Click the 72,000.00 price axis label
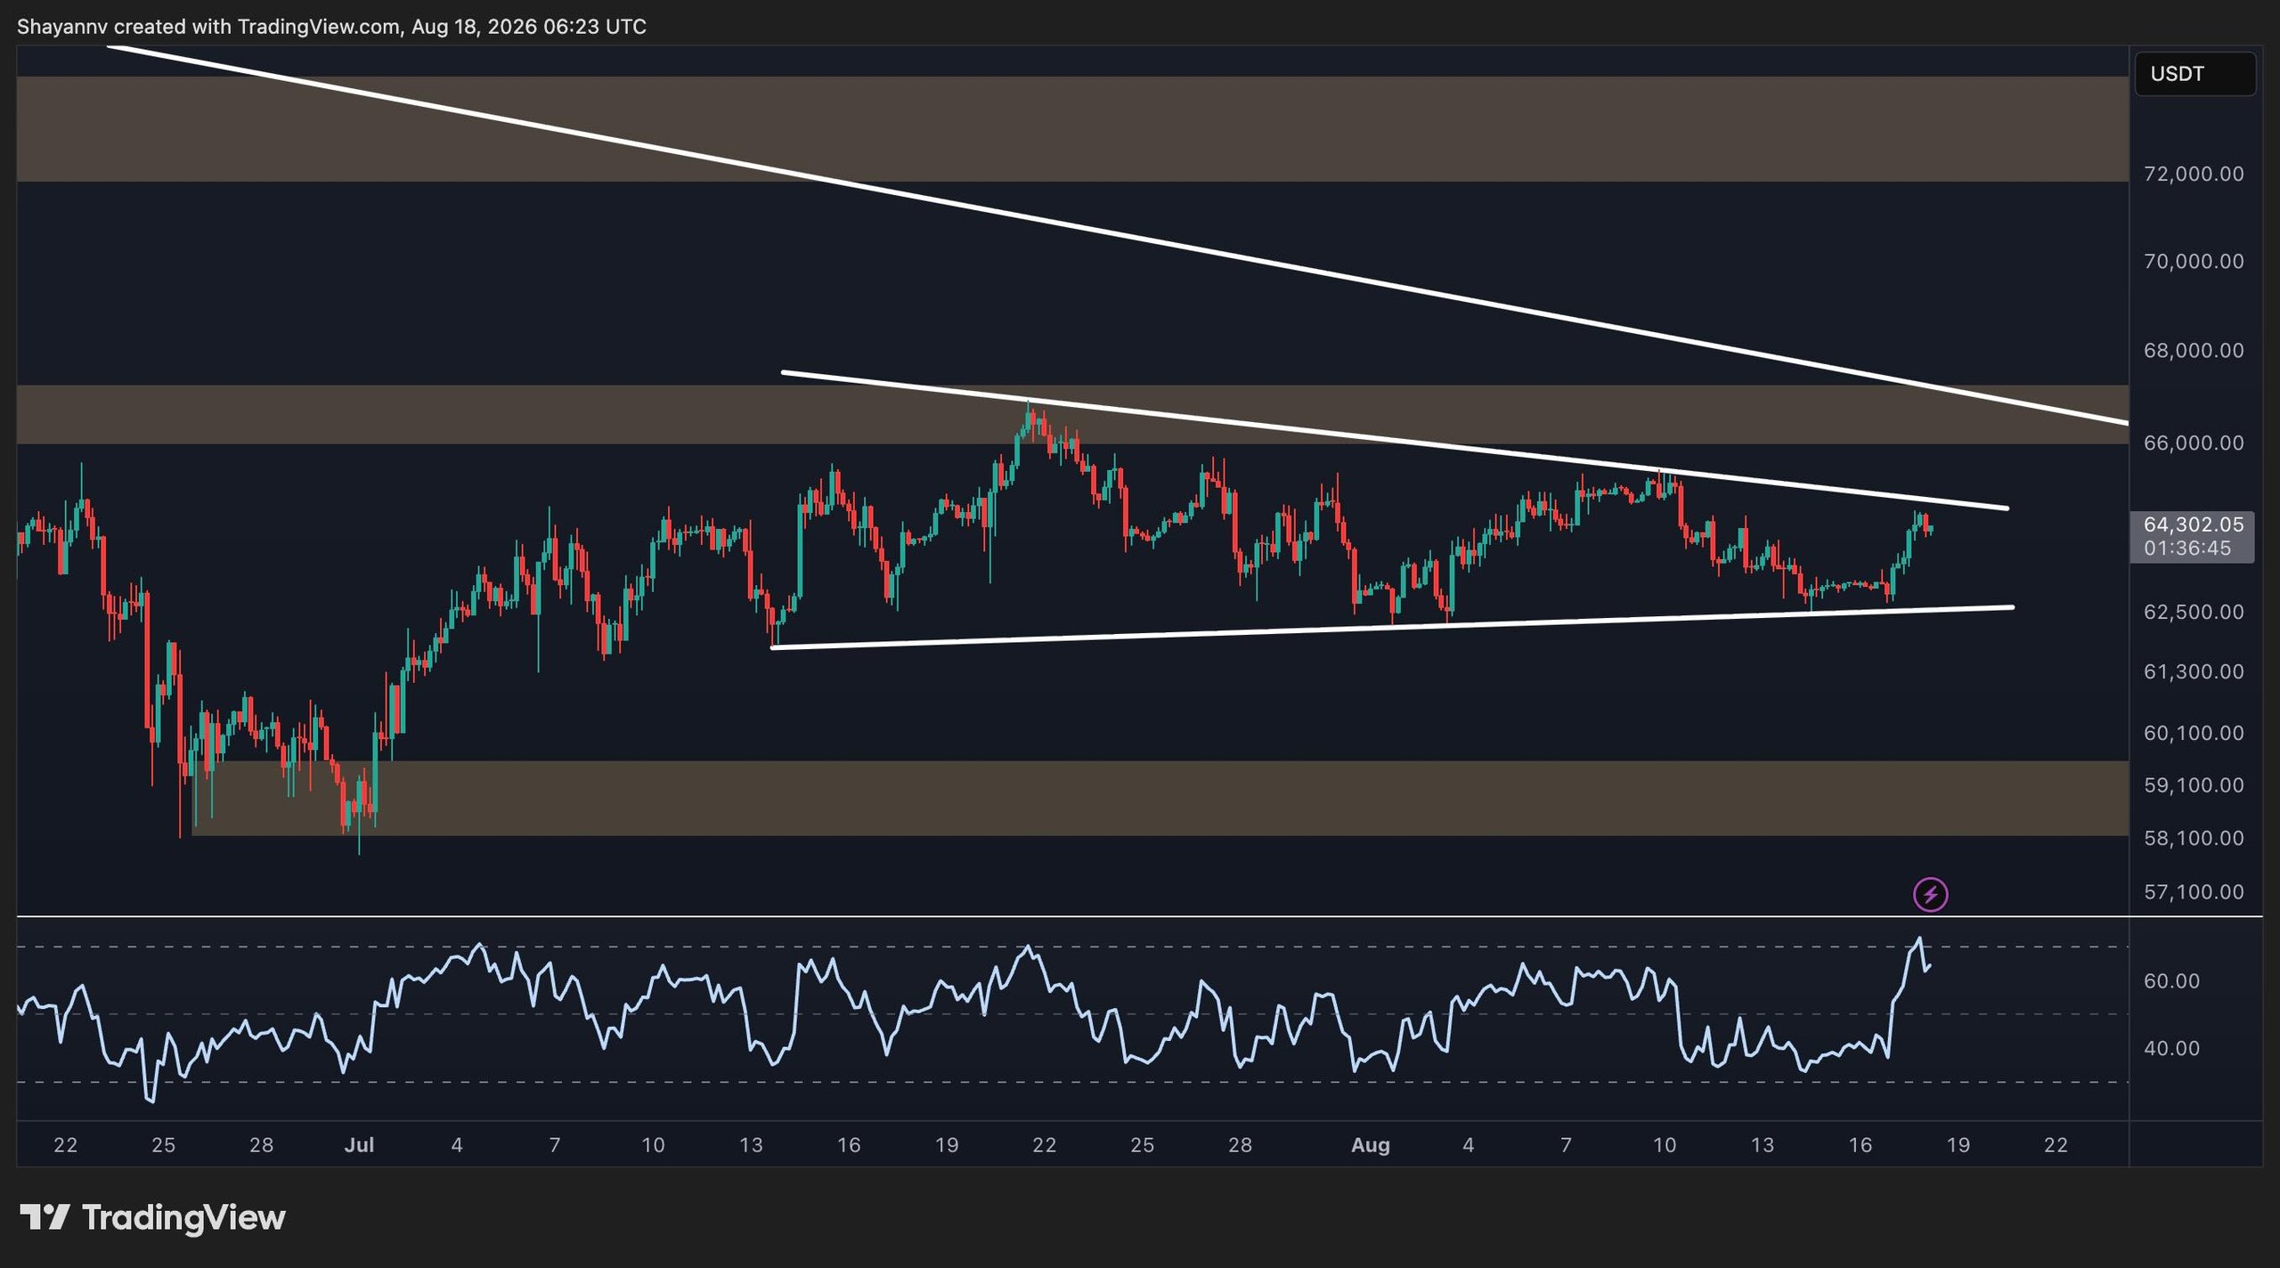The width and height of the screenshot is (2280, 1268). click(x=2194, y=174)
